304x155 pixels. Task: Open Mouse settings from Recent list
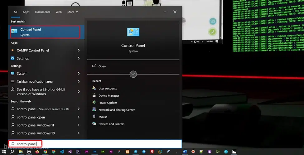(103, 117)
